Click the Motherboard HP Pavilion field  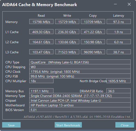click(x=80, y=105)
